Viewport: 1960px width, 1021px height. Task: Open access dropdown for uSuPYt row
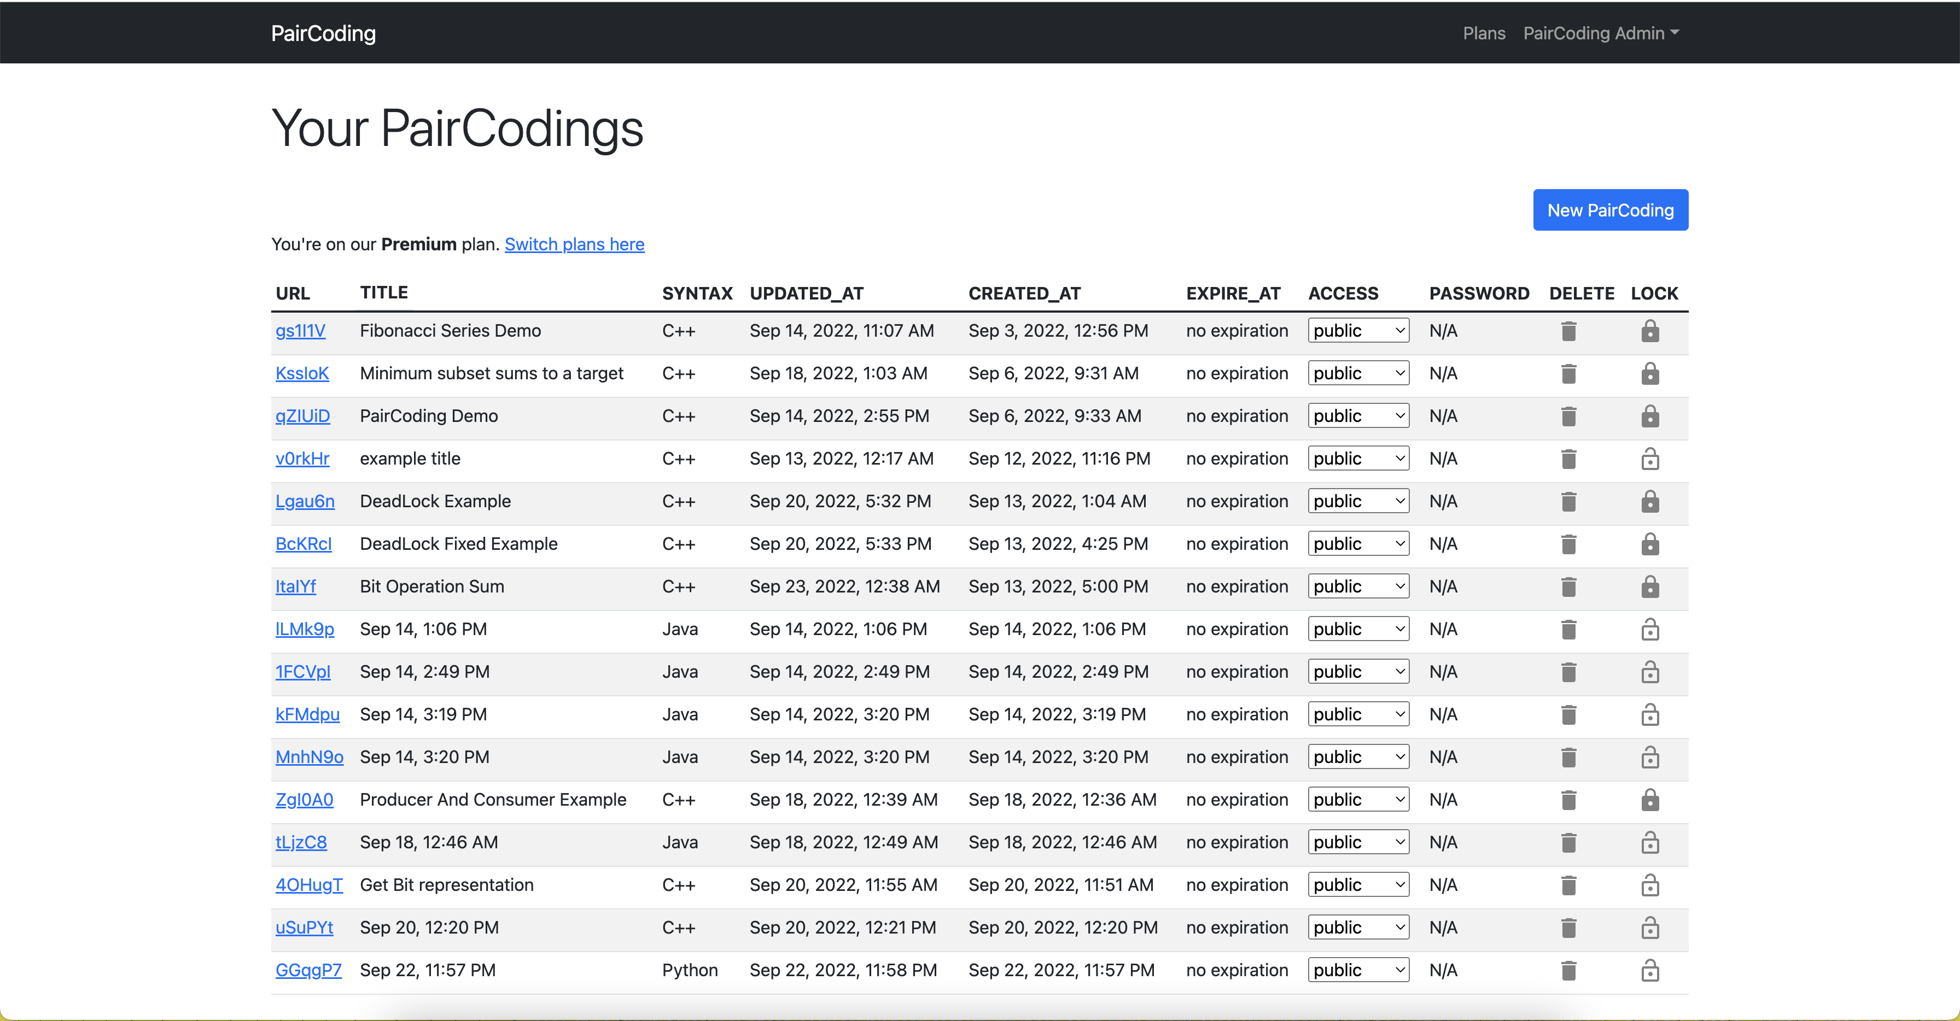1358,927
